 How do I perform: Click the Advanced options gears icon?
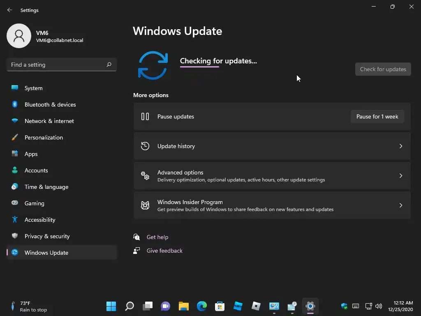(x=145, y=176)
